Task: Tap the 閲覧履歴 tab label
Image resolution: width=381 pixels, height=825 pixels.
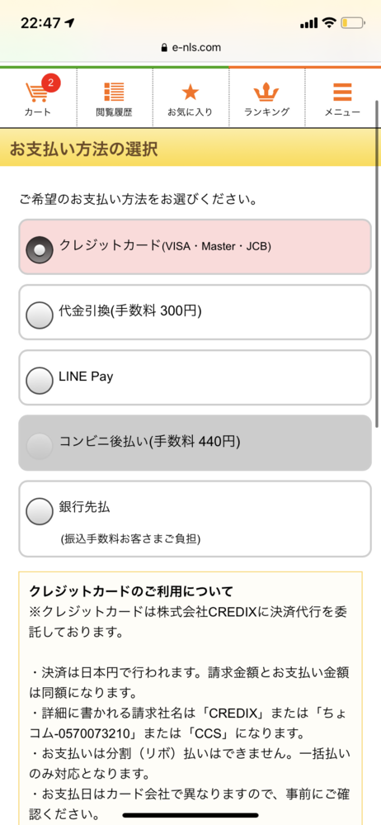Action: click(x=114, y=112)
